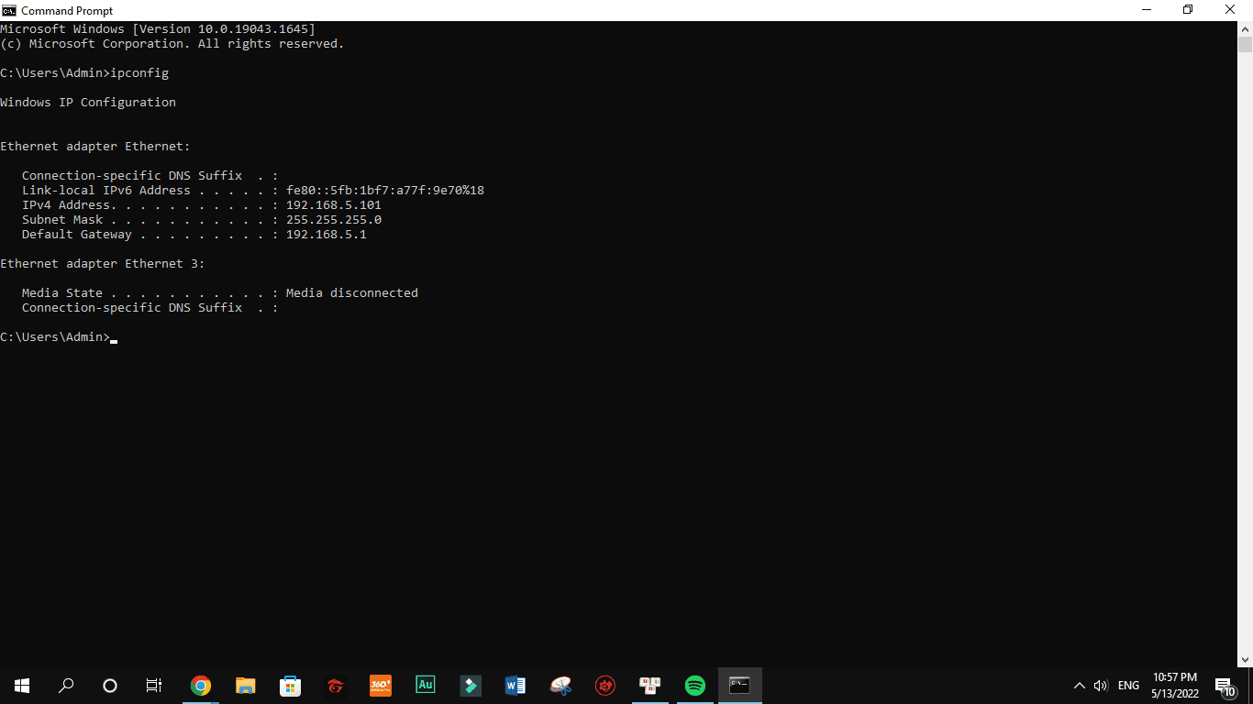This screenshot has width=1253, height=704.
Task: Launch the Microsoft Store taskbar icon
Action: 291,685
